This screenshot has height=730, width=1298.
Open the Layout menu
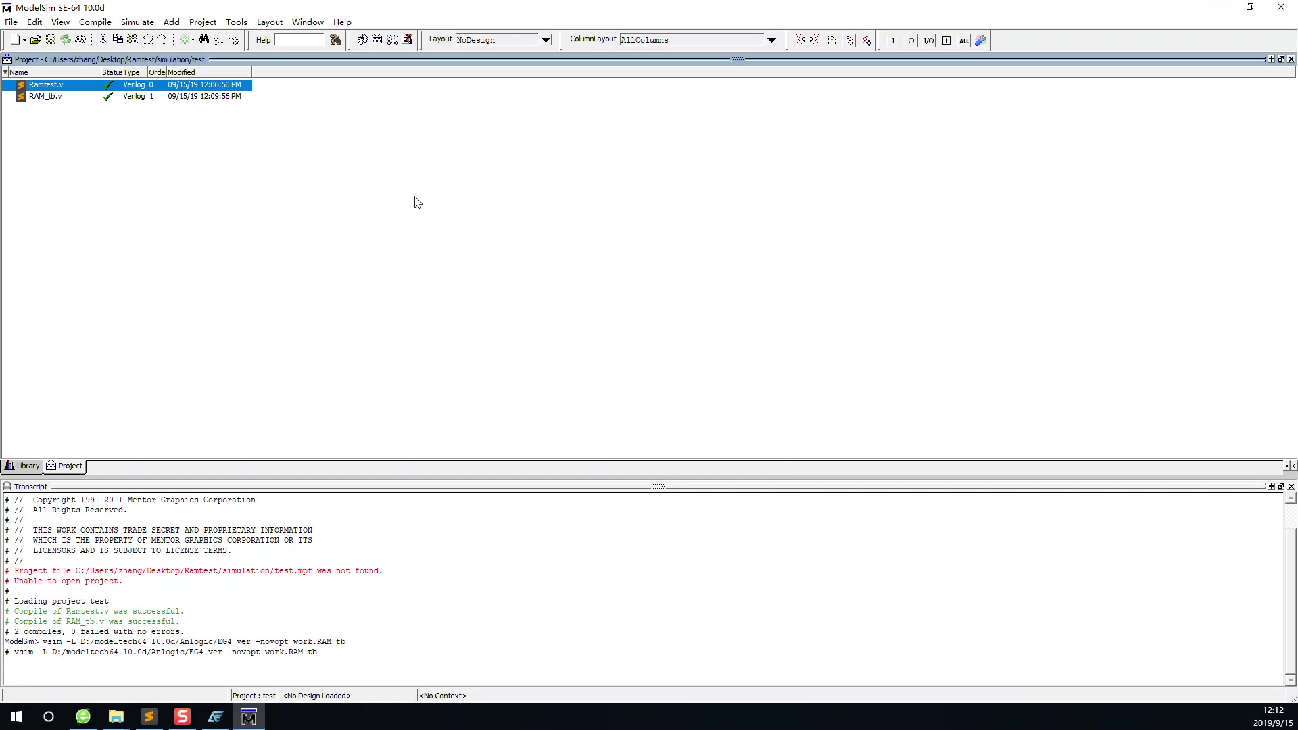click(x=270, y=22)
